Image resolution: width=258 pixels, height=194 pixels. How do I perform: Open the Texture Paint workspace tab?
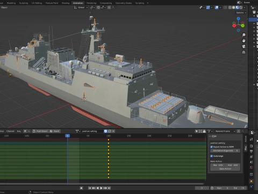[52, 3]
